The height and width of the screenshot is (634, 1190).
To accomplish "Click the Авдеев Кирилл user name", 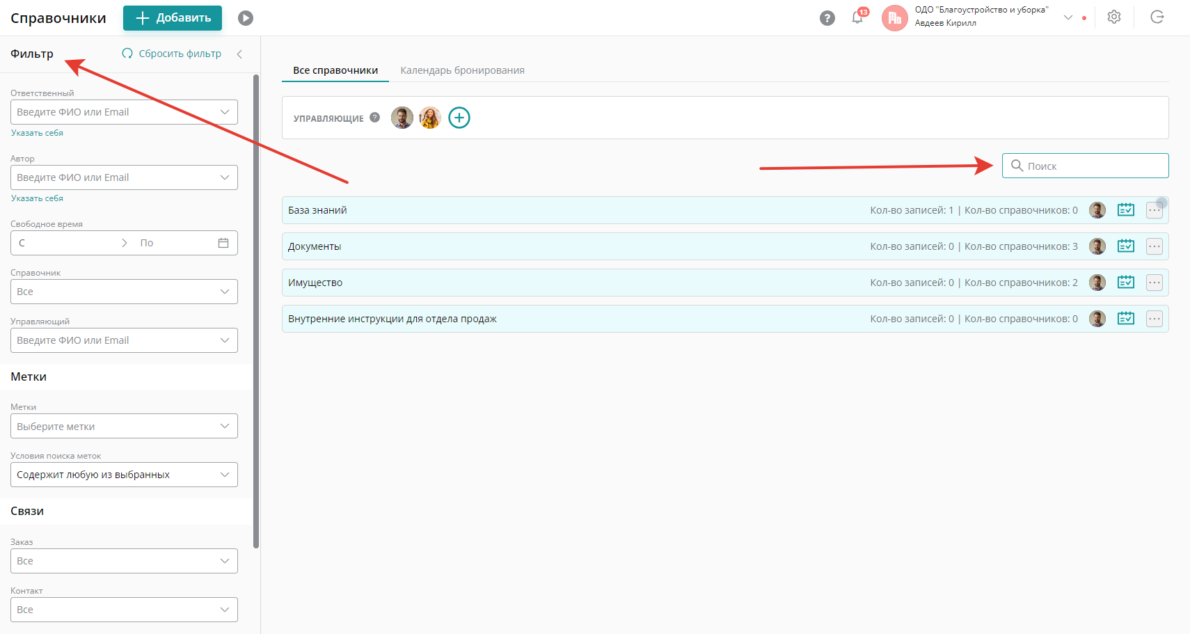I will [x=946, y=23].
